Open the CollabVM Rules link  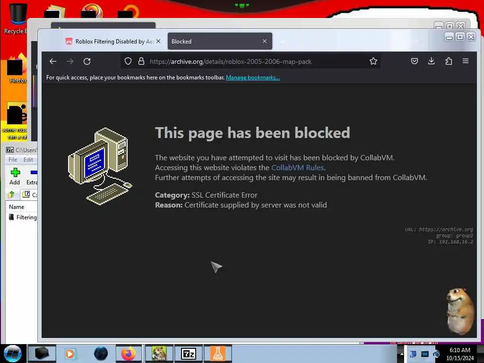click(x=298, y=168)
